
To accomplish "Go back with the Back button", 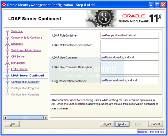I will 107,124.
